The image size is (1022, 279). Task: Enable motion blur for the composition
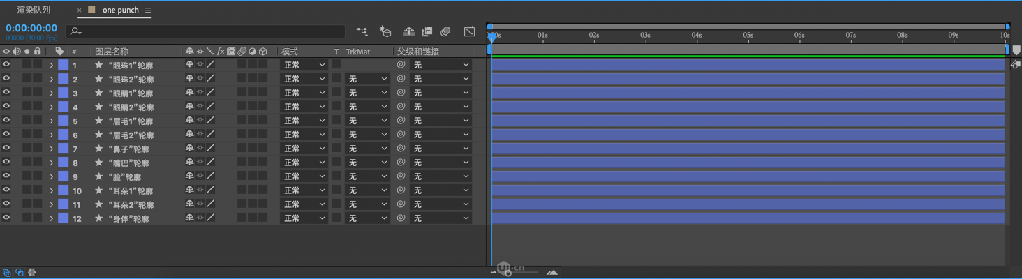pos(445,31)
